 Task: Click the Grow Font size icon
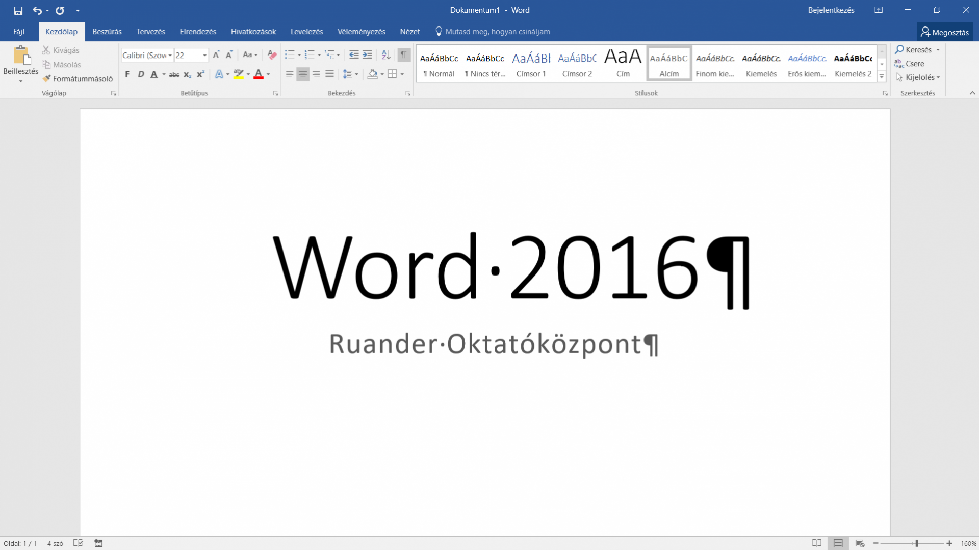tap(216, 55)
